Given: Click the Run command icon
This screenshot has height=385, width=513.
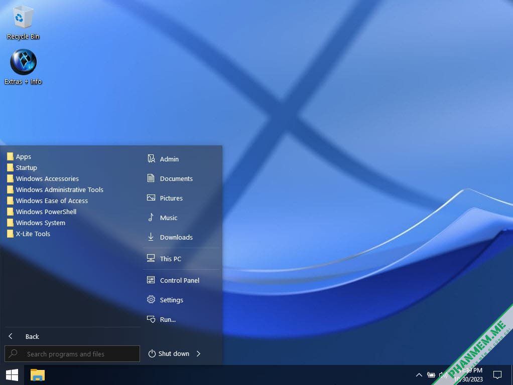Looking at the screenshot, I should pyautogui.click(x=151, y=319).
